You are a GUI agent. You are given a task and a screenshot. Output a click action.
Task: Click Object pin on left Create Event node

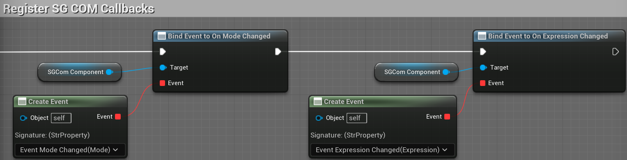point(23,118)
